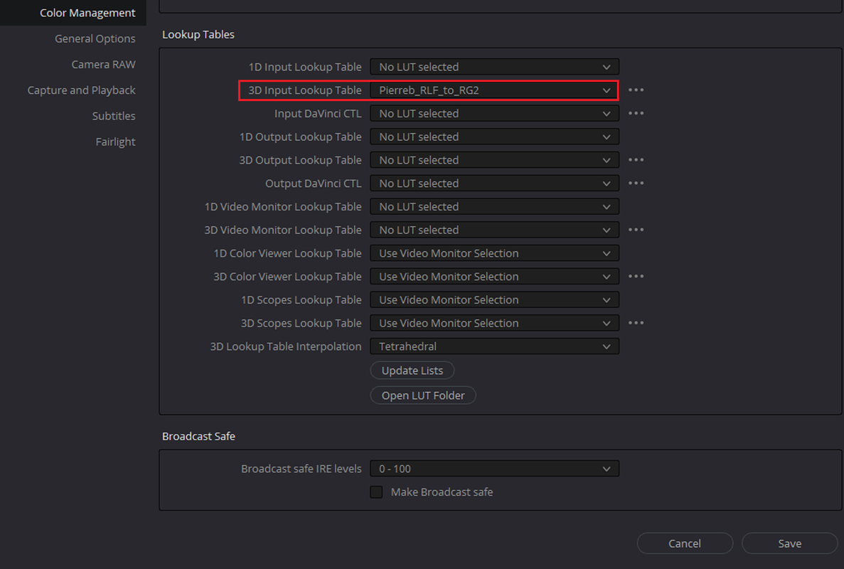Open options menu for 3D Input Lookup Table
This screenshot has width=844, height=569.
pos(636,90)
